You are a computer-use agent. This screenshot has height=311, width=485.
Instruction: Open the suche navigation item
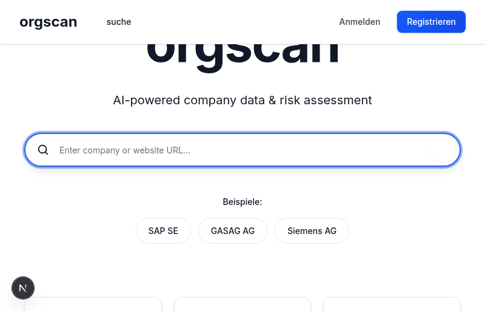tap(119, 22)
